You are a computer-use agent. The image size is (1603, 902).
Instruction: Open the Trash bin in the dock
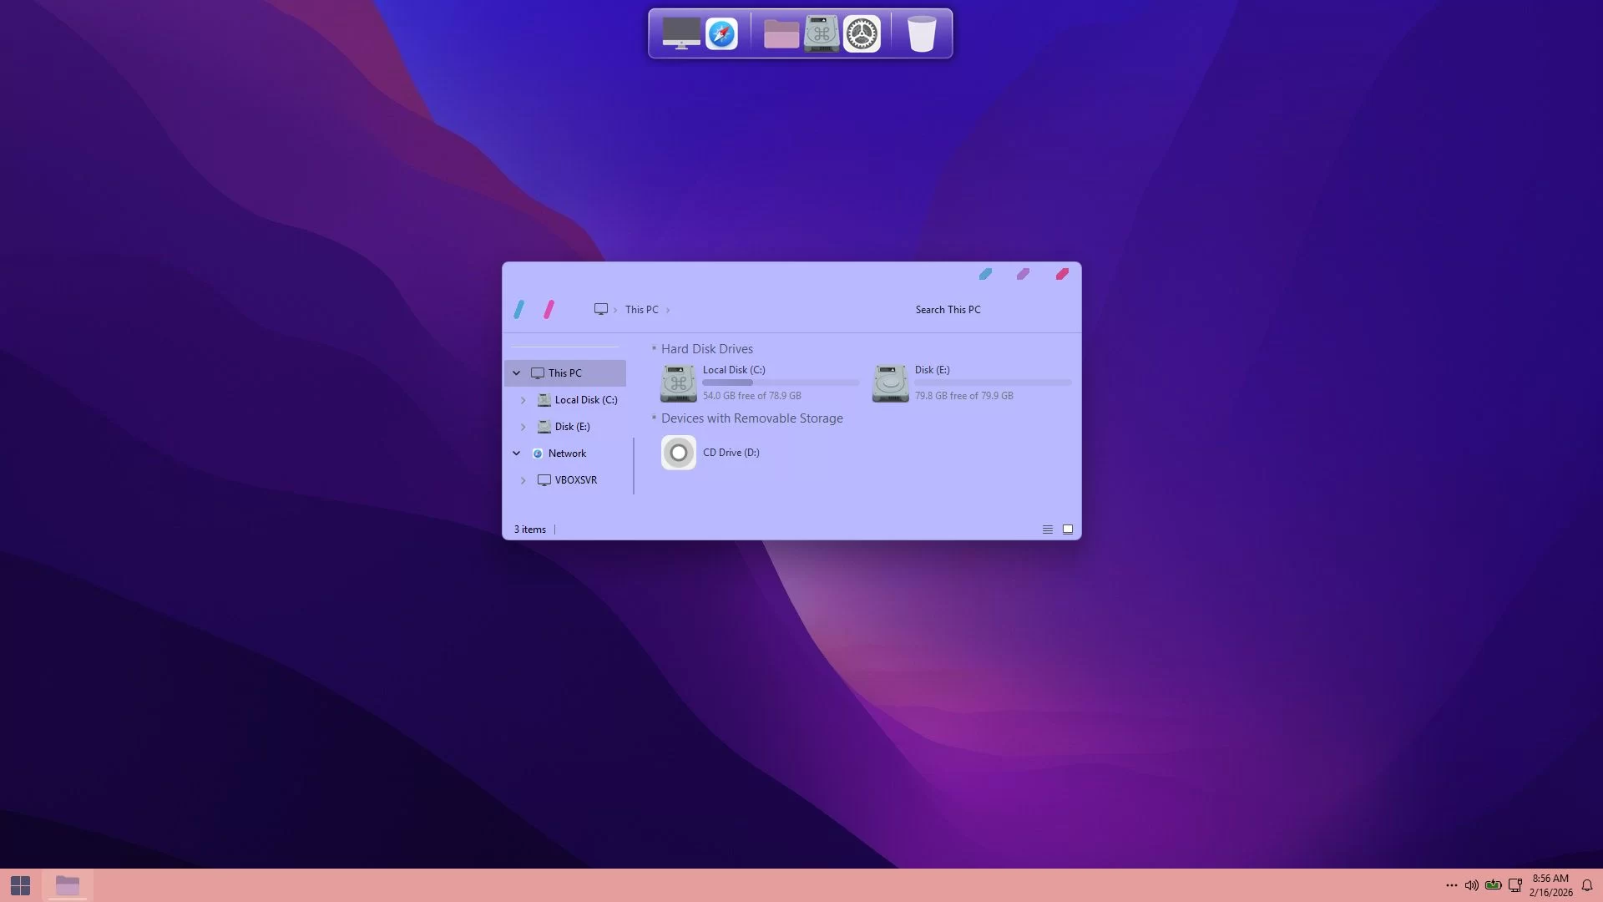click(922, 34)
